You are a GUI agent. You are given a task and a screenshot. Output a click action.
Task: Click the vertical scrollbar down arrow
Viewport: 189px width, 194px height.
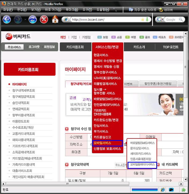(x=186, y=179)
